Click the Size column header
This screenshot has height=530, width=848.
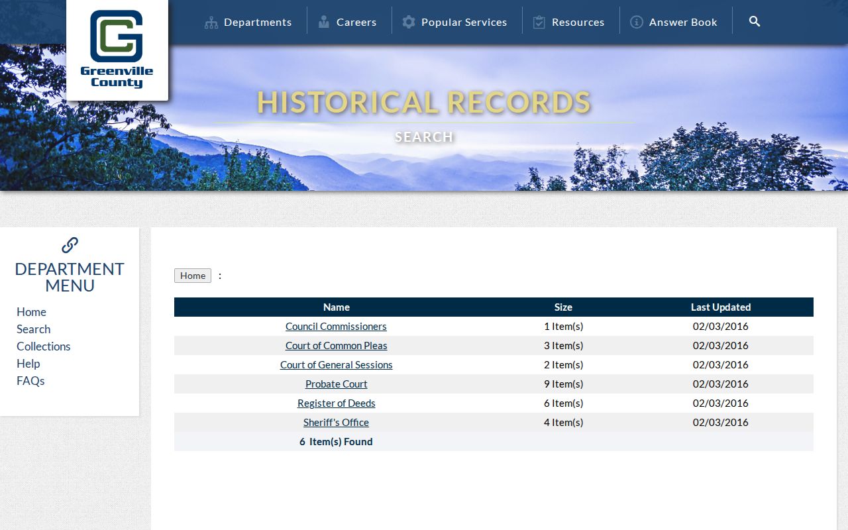[563, 307]
